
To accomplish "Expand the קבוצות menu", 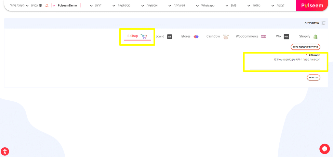I will click(279, 6).
